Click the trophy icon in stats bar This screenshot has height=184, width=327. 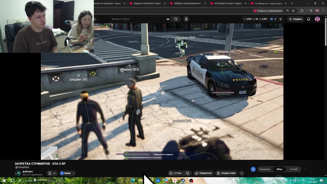[281, 19]
